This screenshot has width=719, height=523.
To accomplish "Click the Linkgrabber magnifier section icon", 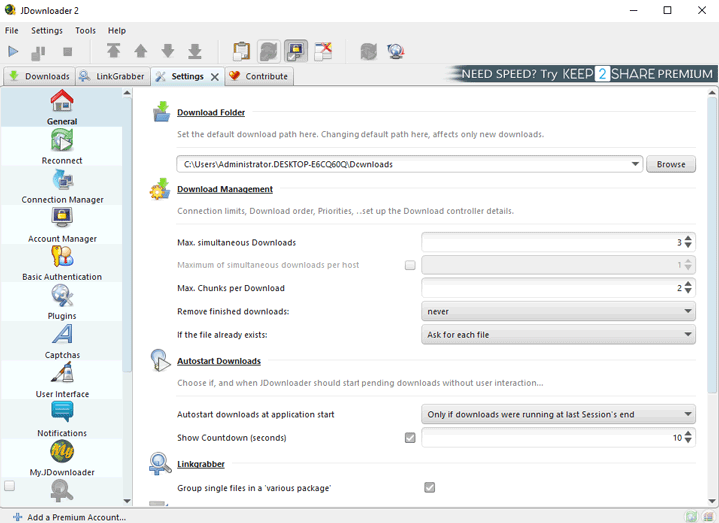I will 160,464.
